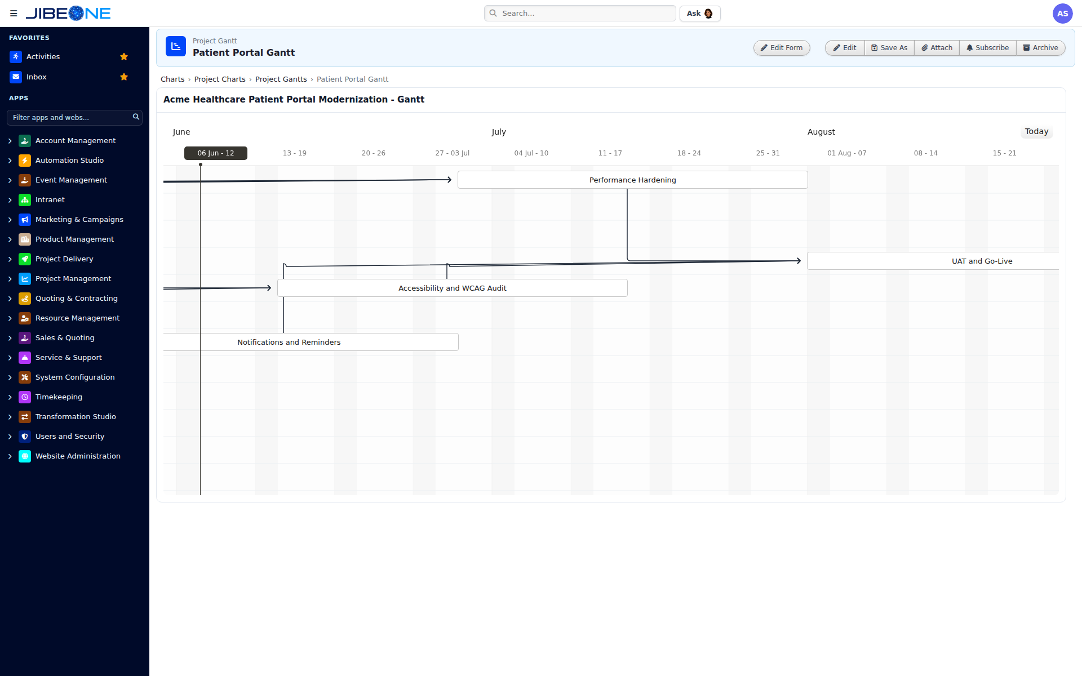
Task: Click the Save As button
Action: click(x=889, y=48)
